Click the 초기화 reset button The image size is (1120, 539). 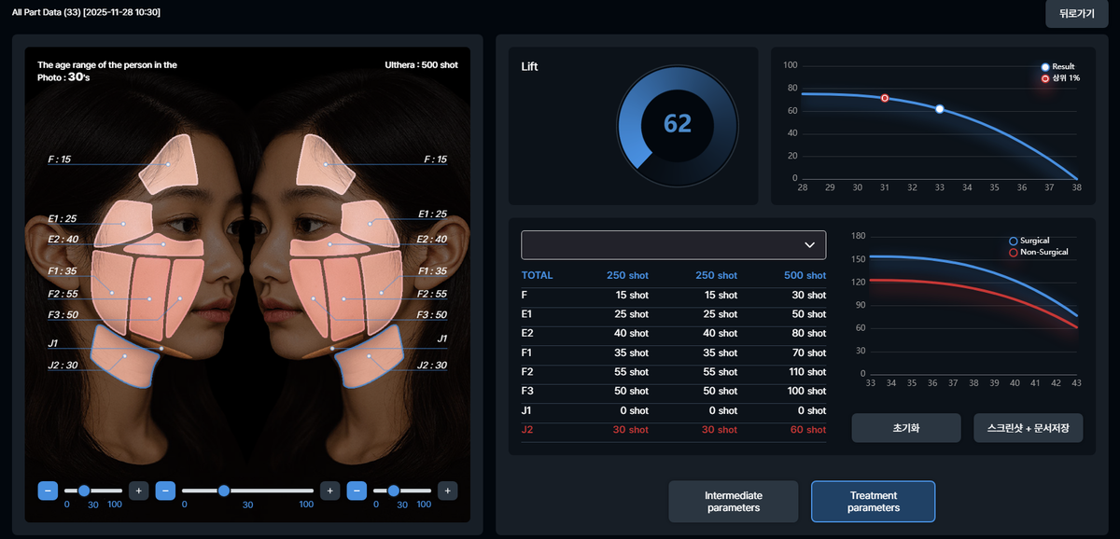pos(905,428)
